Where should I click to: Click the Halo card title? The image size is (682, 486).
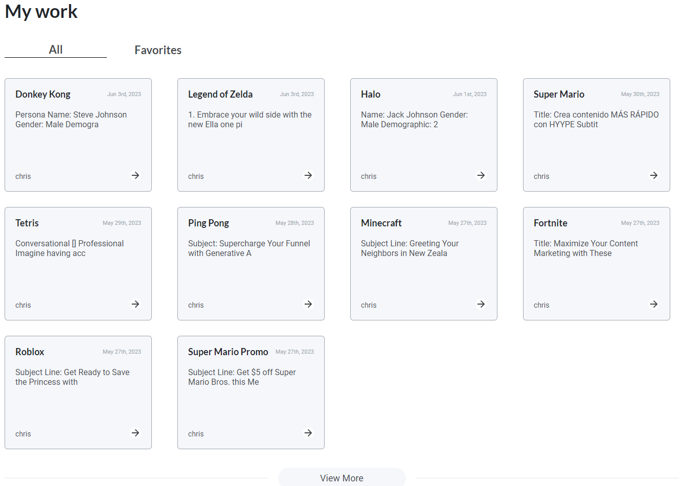pos(371,94)
